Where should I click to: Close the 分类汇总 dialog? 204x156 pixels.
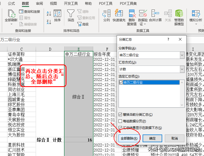click(180, 39)
